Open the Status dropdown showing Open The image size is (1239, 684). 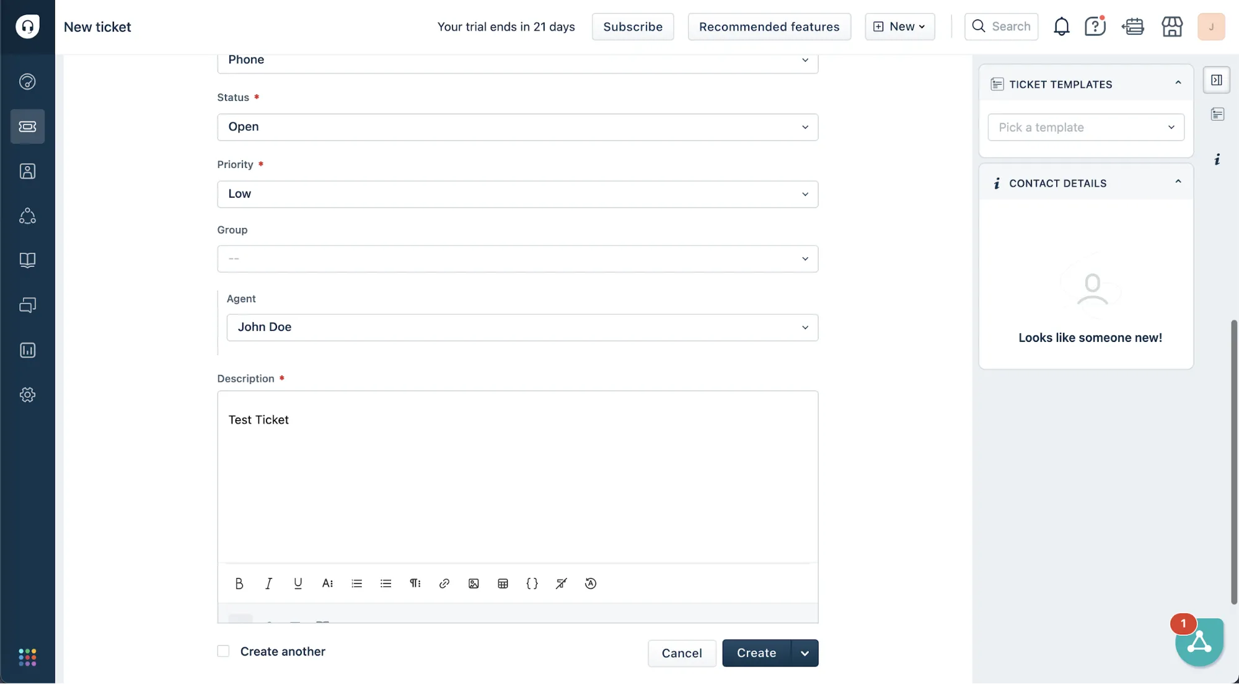pyautogui.click(x=518, y=127)
